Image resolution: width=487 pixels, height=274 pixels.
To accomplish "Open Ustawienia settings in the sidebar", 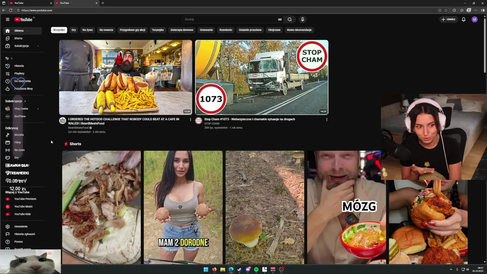I will (22, 226).
